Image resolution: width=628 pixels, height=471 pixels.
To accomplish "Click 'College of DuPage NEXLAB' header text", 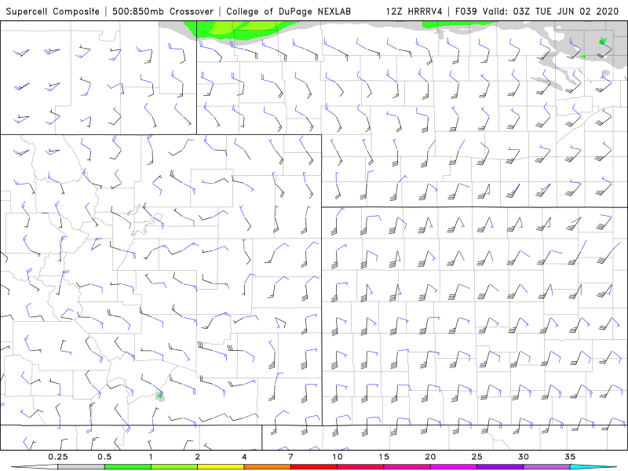I will coord(288,12).
